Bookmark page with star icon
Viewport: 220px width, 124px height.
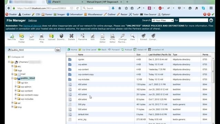tap(126, 8)
